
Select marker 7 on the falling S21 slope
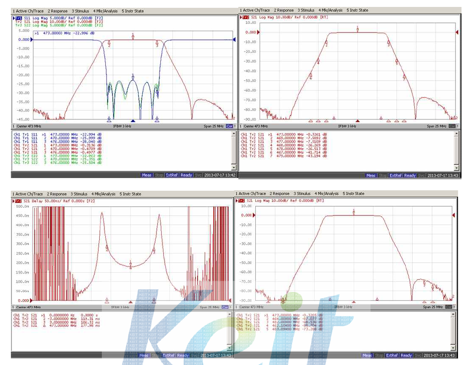404,78
